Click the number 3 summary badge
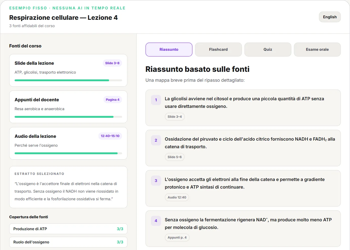The width and height of the screenshot is (350, 250). click(x=156, y=181)
